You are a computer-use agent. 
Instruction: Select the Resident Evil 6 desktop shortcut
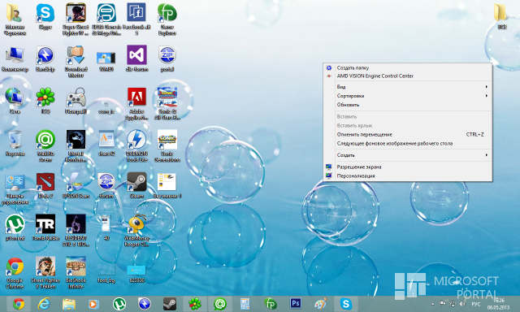click(x=76, y=231)
